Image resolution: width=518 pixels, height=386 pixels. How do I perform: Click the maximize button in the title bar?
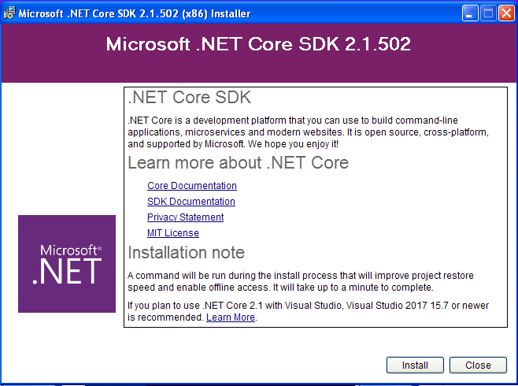[488, 13]
